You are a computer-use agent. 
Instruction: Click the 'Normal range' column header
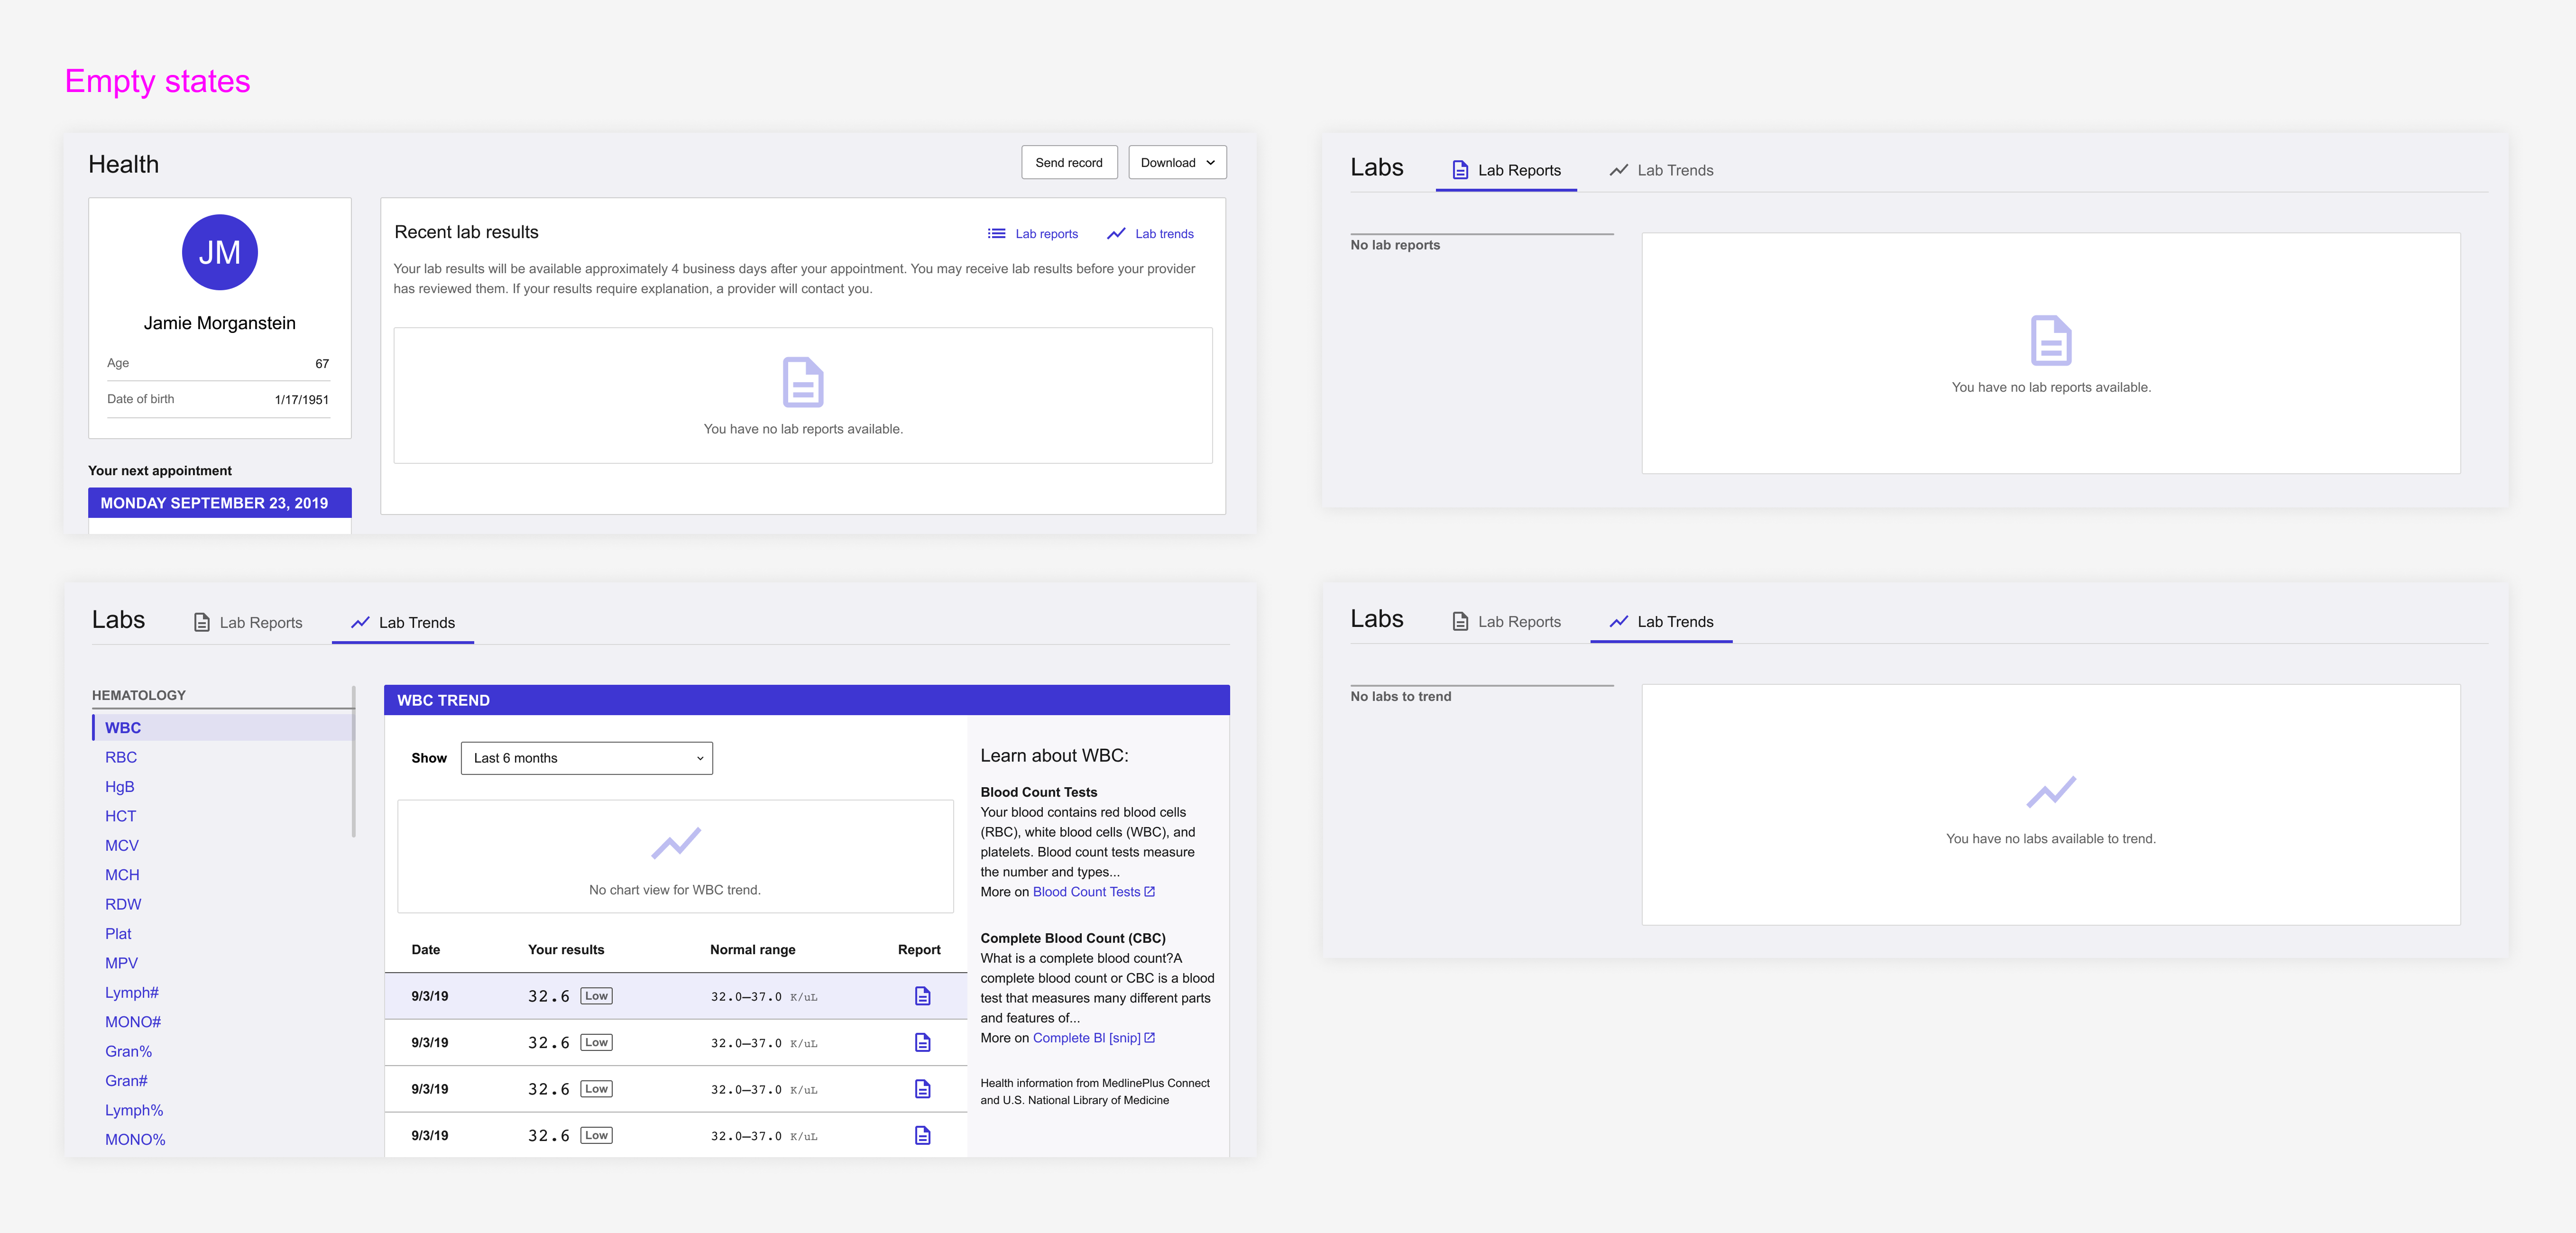752,950
